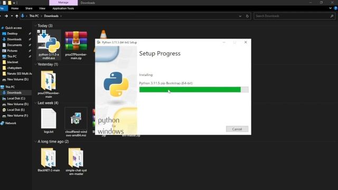Open the Application Tools tab
338x190 pixels.
click(63, 8)
